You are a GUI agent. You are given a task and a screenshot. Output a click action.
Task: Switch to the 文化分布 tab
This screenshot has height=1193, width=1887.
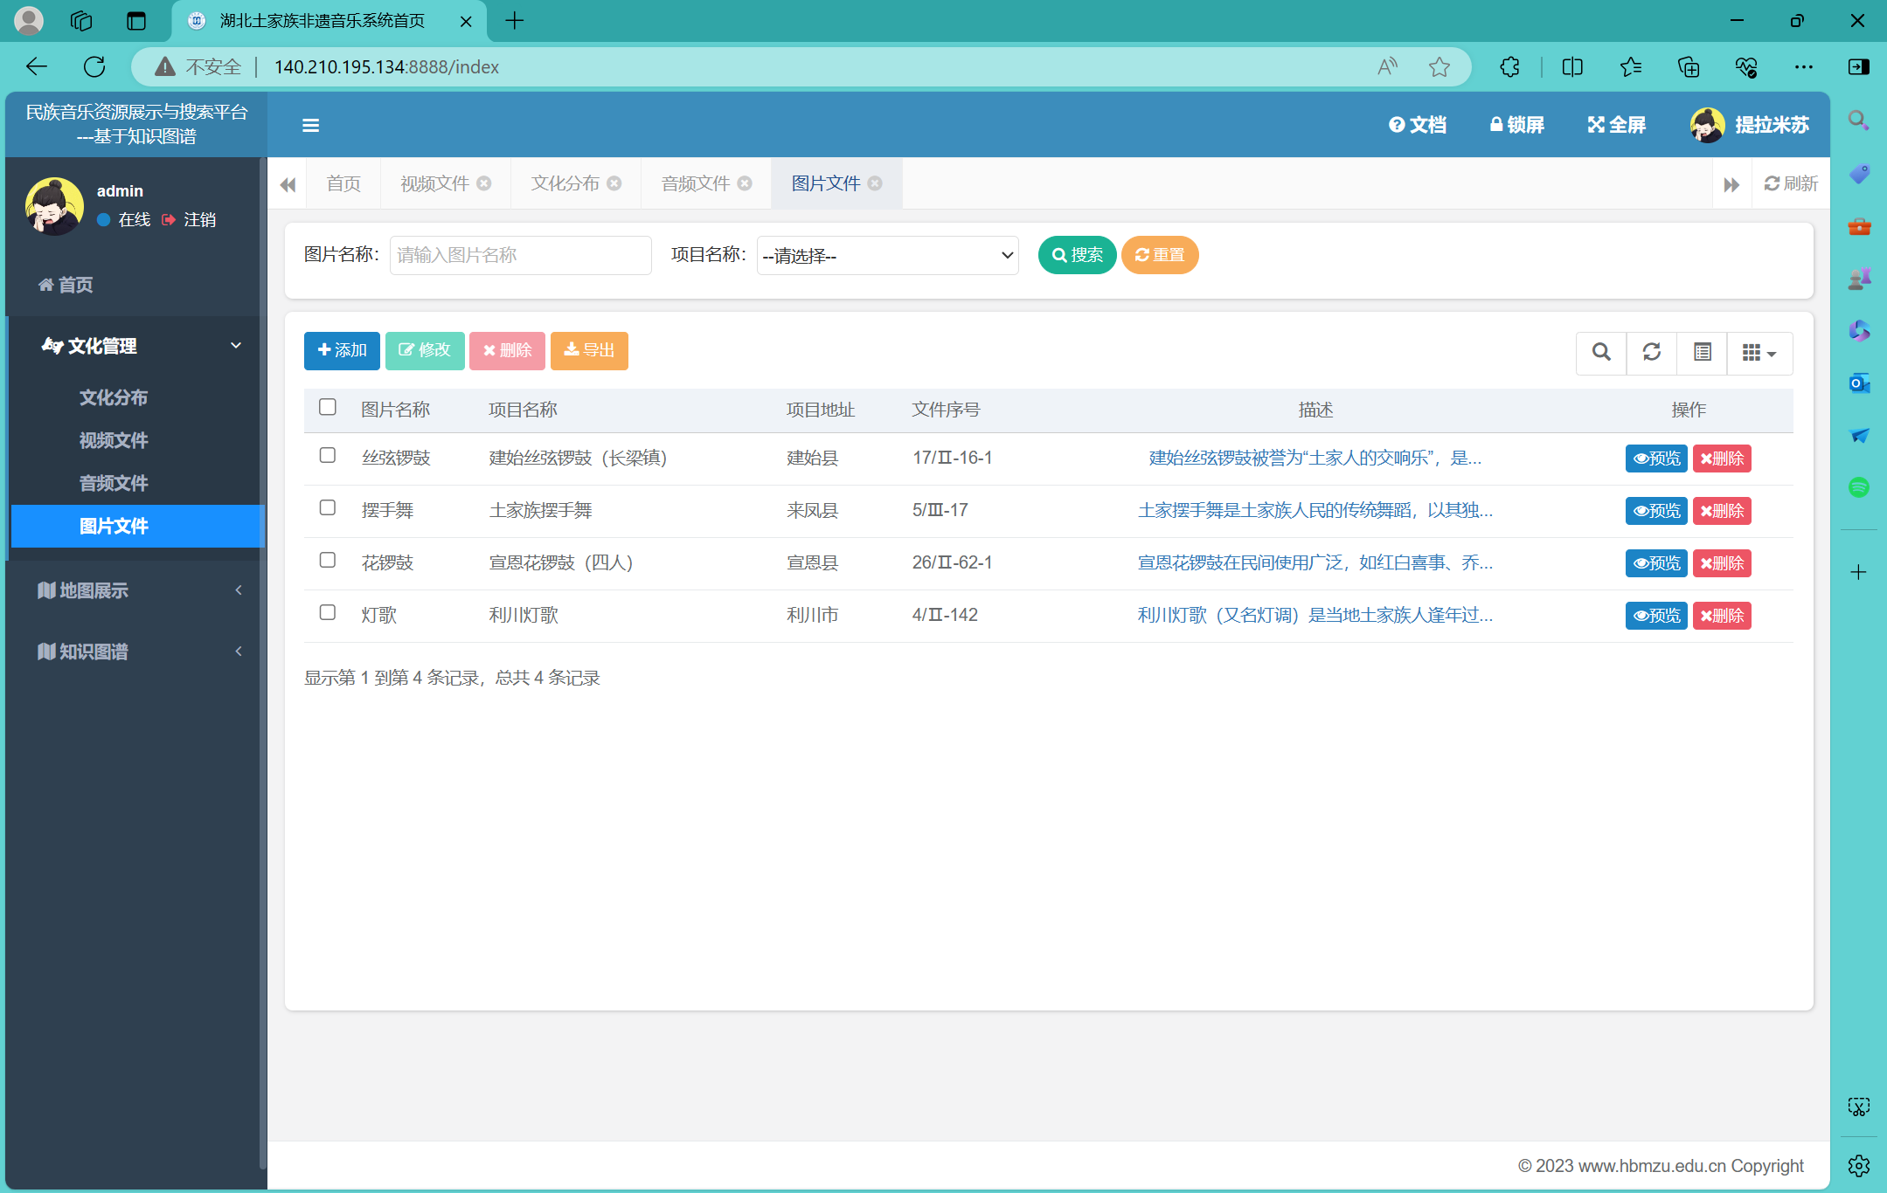[x=565, y=183]
